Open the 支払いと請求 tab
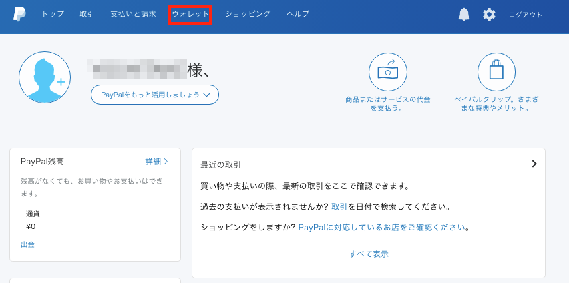Image resolution: width=569 pixels, height=283 pixels. point(133,14)
